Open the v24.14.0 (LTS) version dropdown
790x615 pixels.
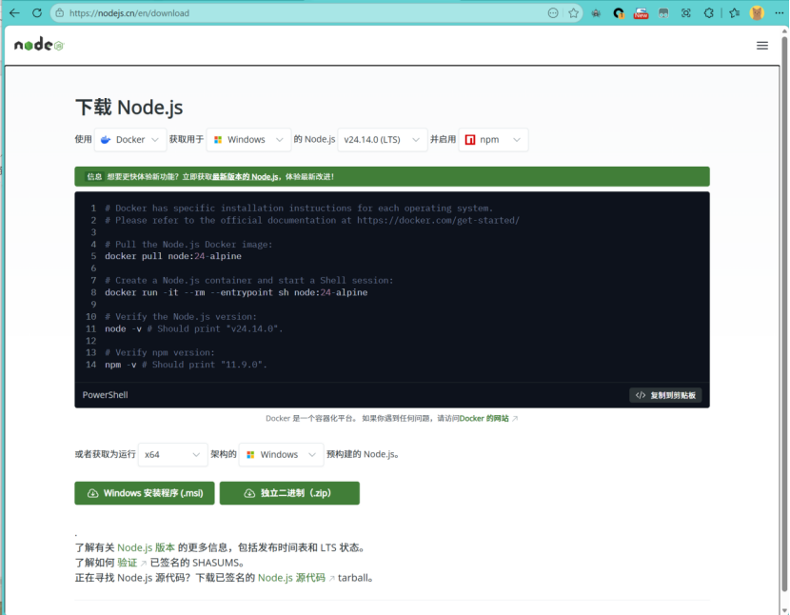point(382,140)
